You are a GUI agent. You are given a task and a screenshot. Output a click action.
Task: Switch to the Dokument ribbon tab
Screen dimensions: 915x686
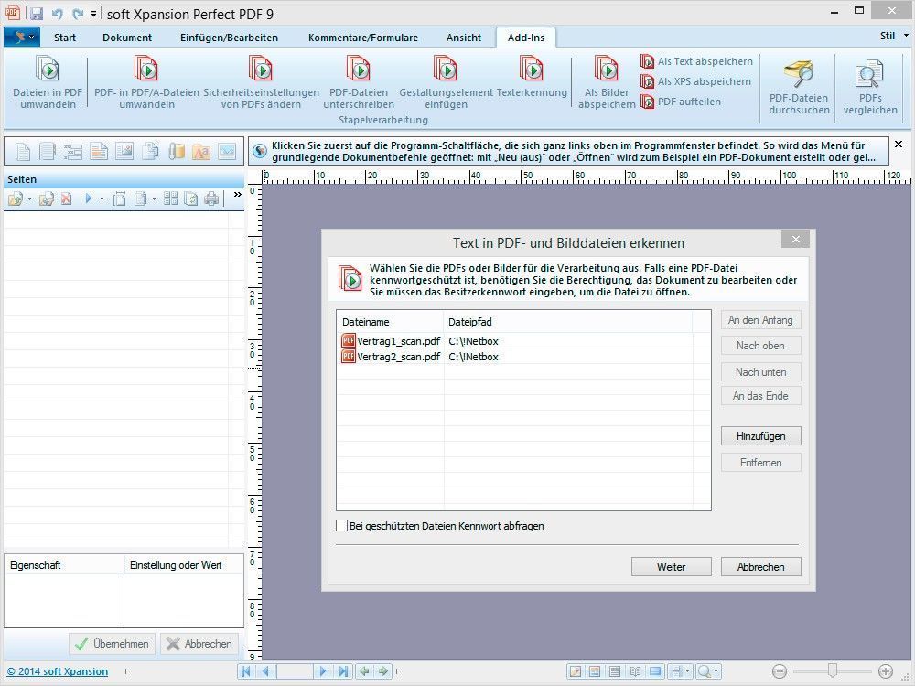point(127,38)
